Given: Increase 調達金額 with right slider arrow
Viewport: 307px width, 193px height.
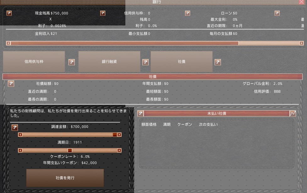Looking at the screenshot, I should pos(119,135).
